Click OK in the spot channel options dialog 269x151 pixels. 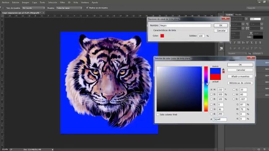point(221,25)
